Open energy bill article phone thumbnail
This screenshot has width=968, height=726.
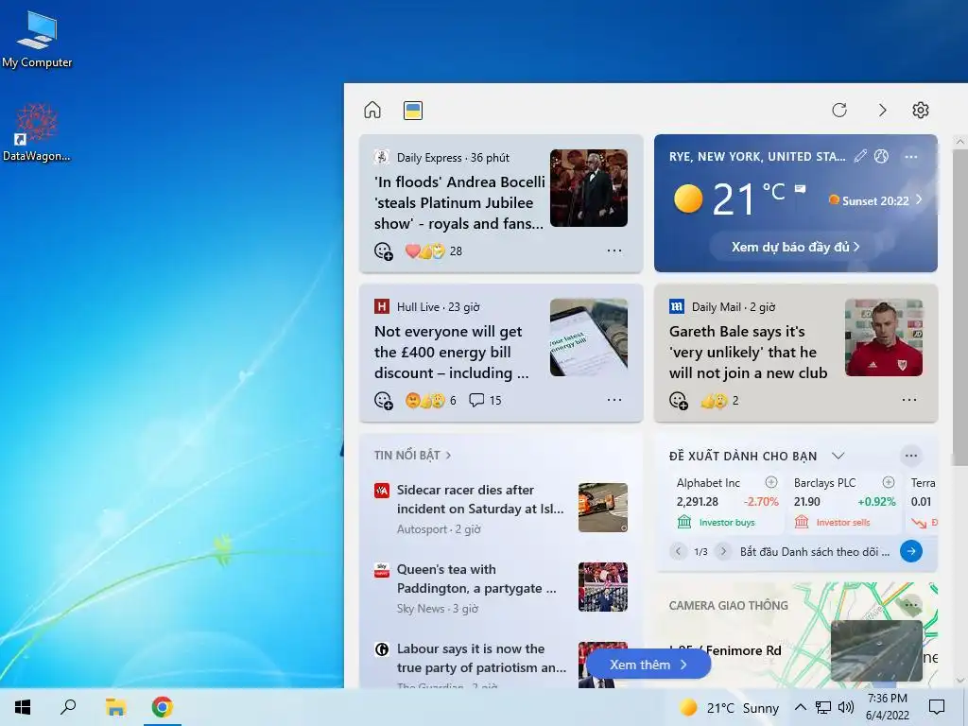[589, 337]
